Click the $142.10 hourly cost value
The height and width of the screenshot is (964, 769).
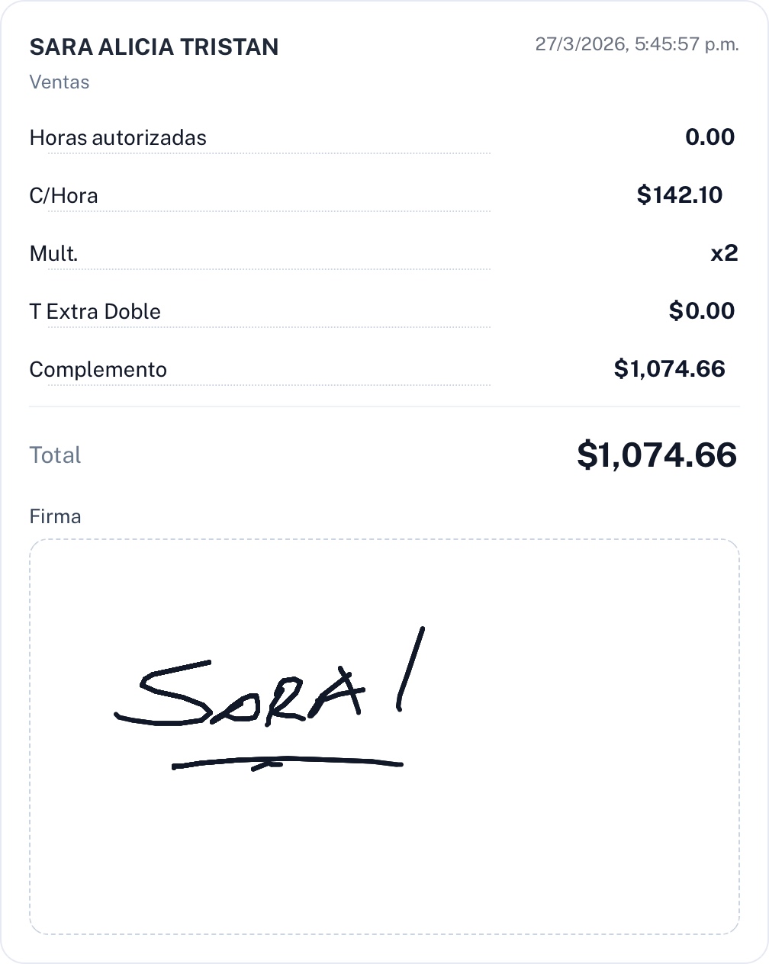tap(679, 195)
